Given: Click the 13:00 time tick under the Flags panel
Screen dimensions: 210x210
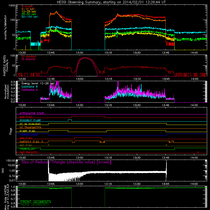Looking at the screenshot, I should (x=80, y=158).
